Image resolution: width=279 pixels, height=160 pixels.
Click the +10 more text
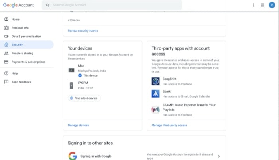74,20
